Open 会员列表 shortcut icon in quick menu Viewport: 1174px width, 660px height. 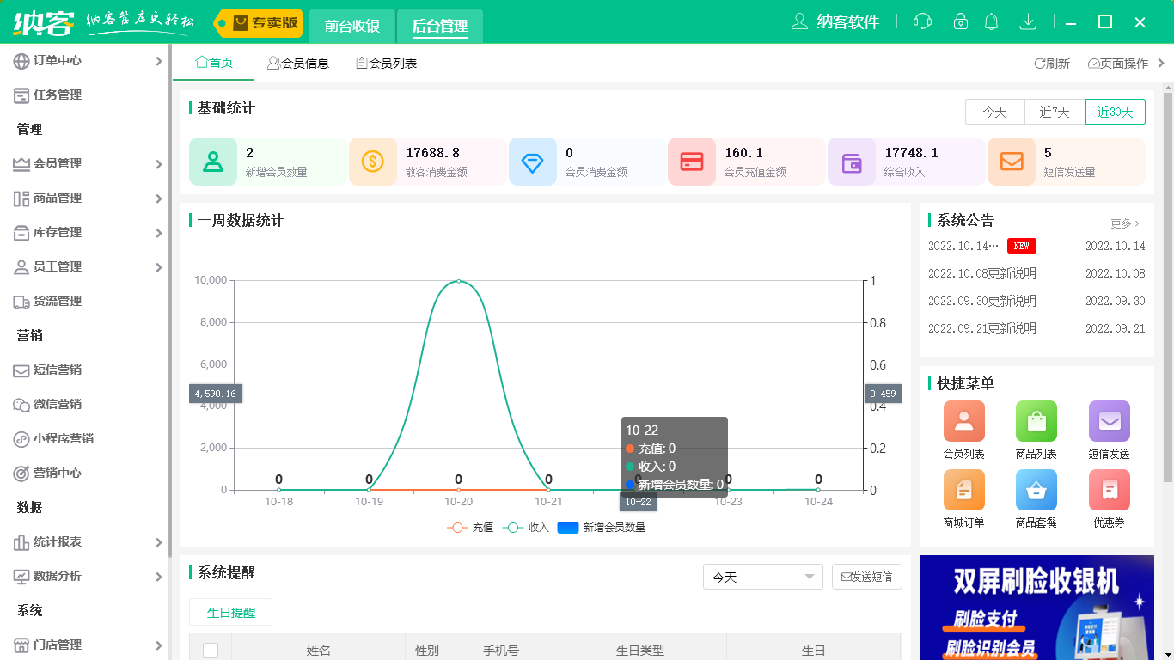(963, 421)
